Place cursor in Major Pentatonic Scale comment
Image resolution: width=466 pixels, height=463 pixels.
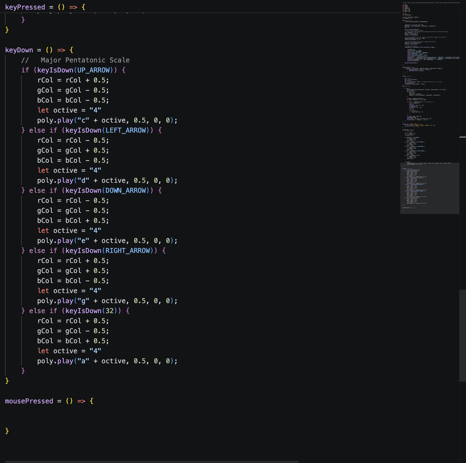(x=85, y=60)
